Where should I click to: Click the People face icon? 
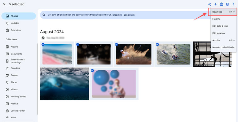tap(7, 75)
